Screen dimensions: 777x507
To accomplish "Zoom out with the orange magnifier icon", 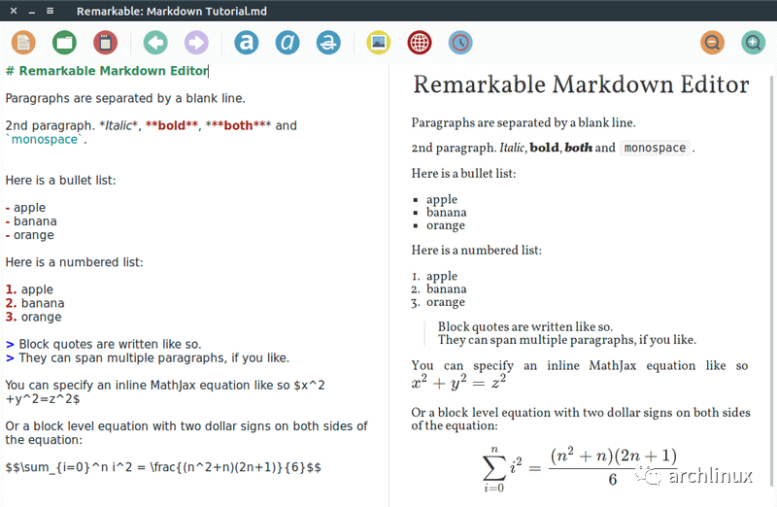I will tap(713, 43).
